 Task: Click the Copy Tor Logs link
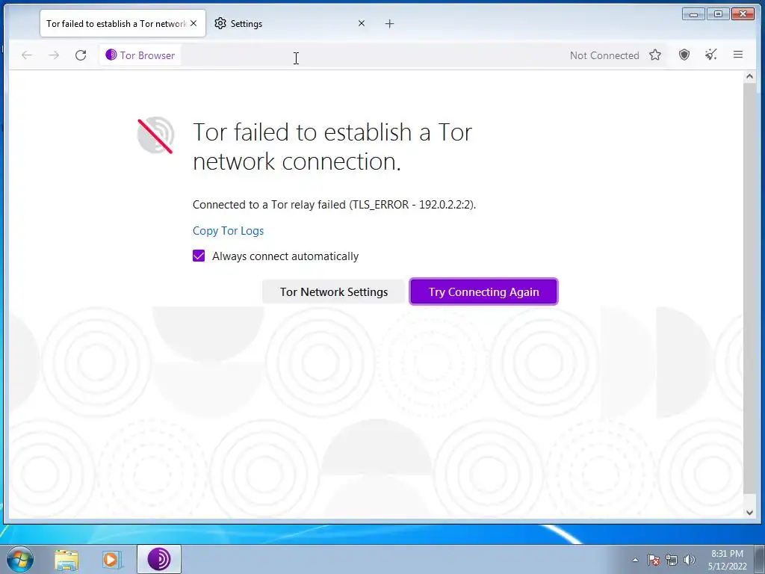228,231
